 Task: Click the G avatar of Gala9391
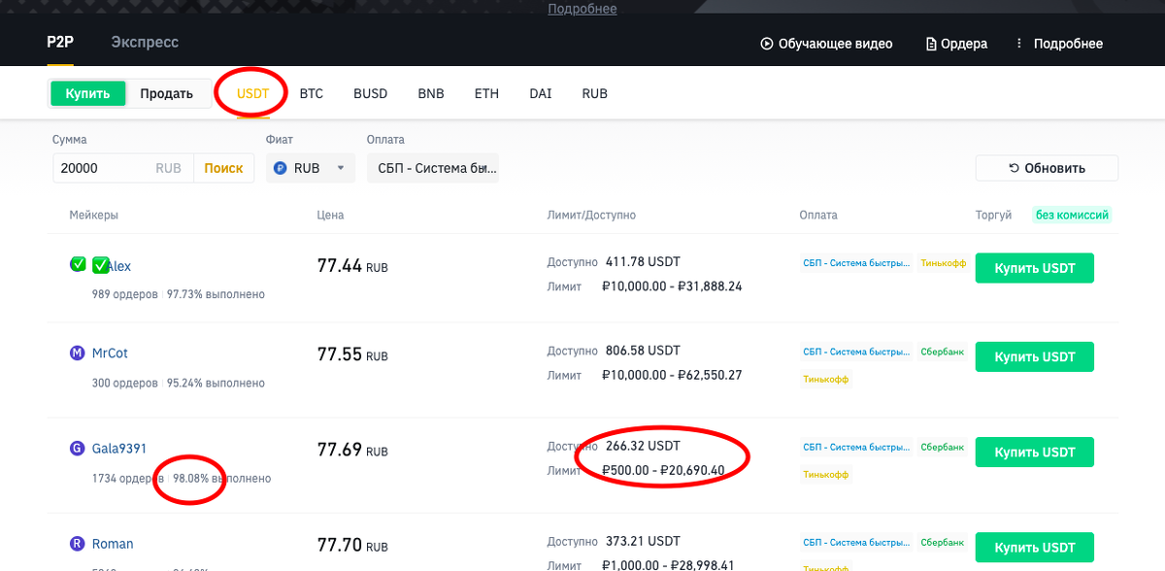click(x=78, y=449)
